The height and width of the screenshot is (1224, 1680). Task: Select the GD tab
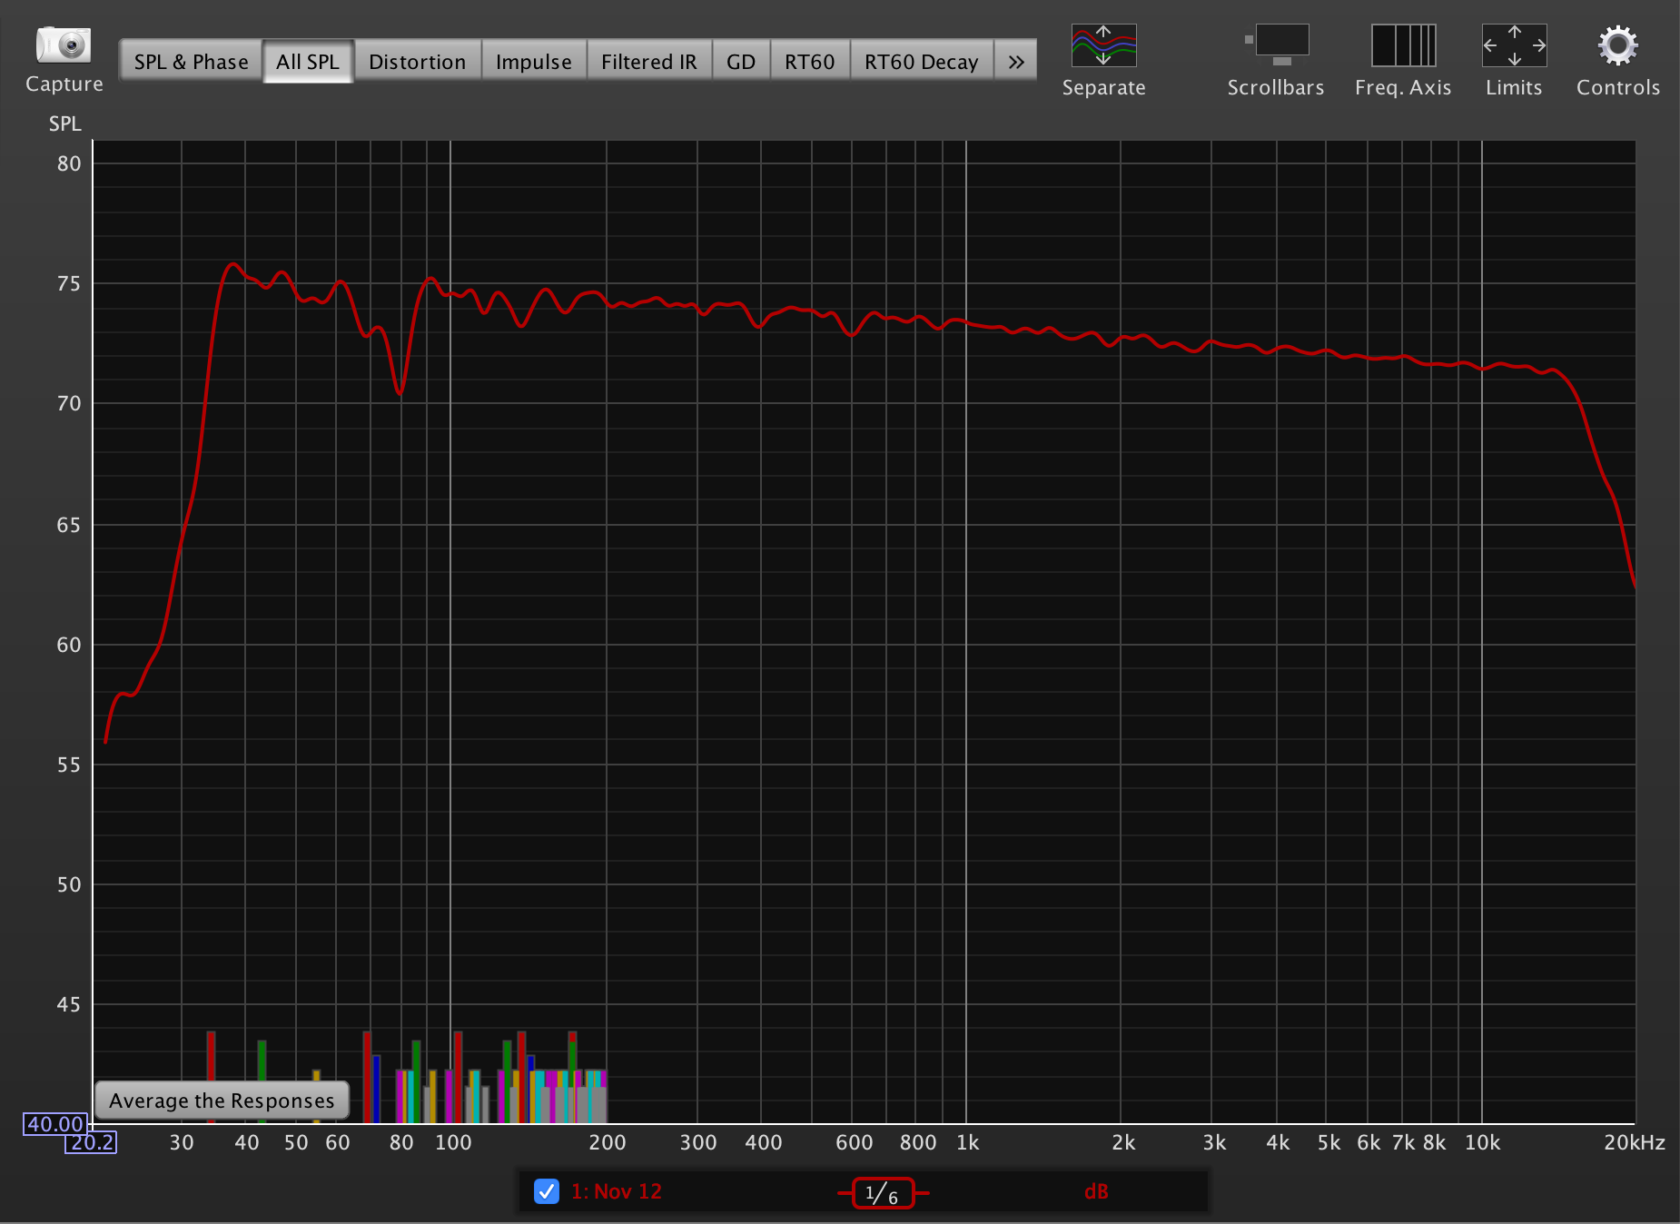coord(741,61)
